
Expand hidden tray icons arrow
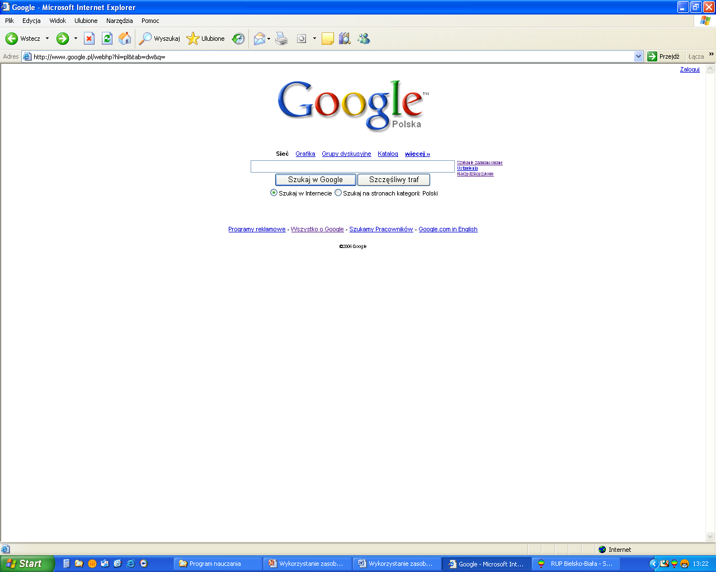653,564
